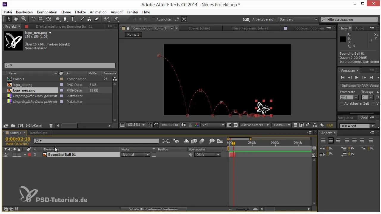Screen dimensions: 381x214
Task: Delete selected project item with trash icon
Action: [51, 126]
